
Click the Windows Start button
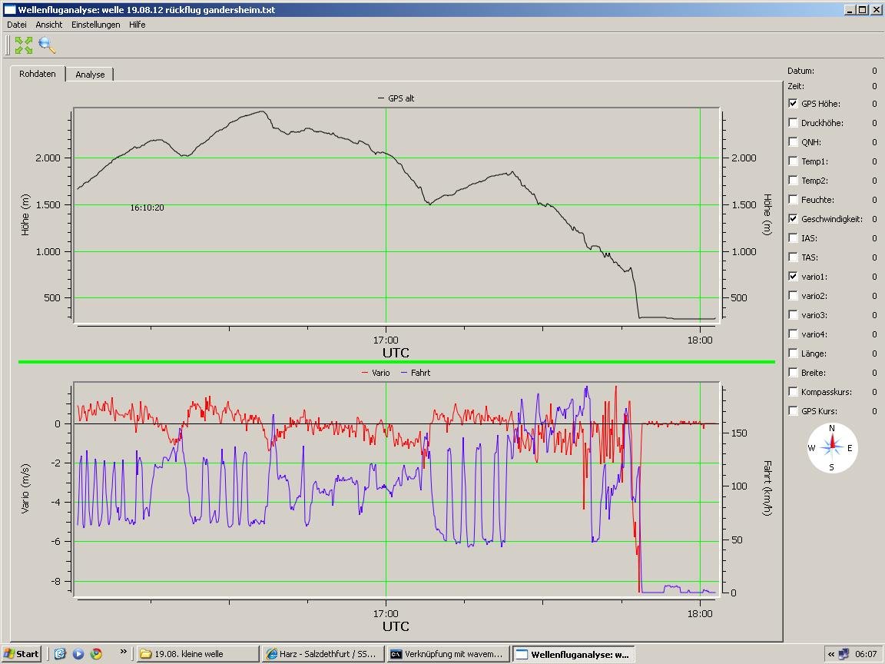(22, 654)
